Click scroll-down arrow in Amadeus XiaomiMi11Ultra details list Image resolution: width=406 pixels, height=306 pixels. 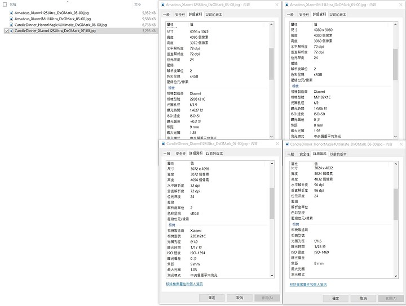395,136
